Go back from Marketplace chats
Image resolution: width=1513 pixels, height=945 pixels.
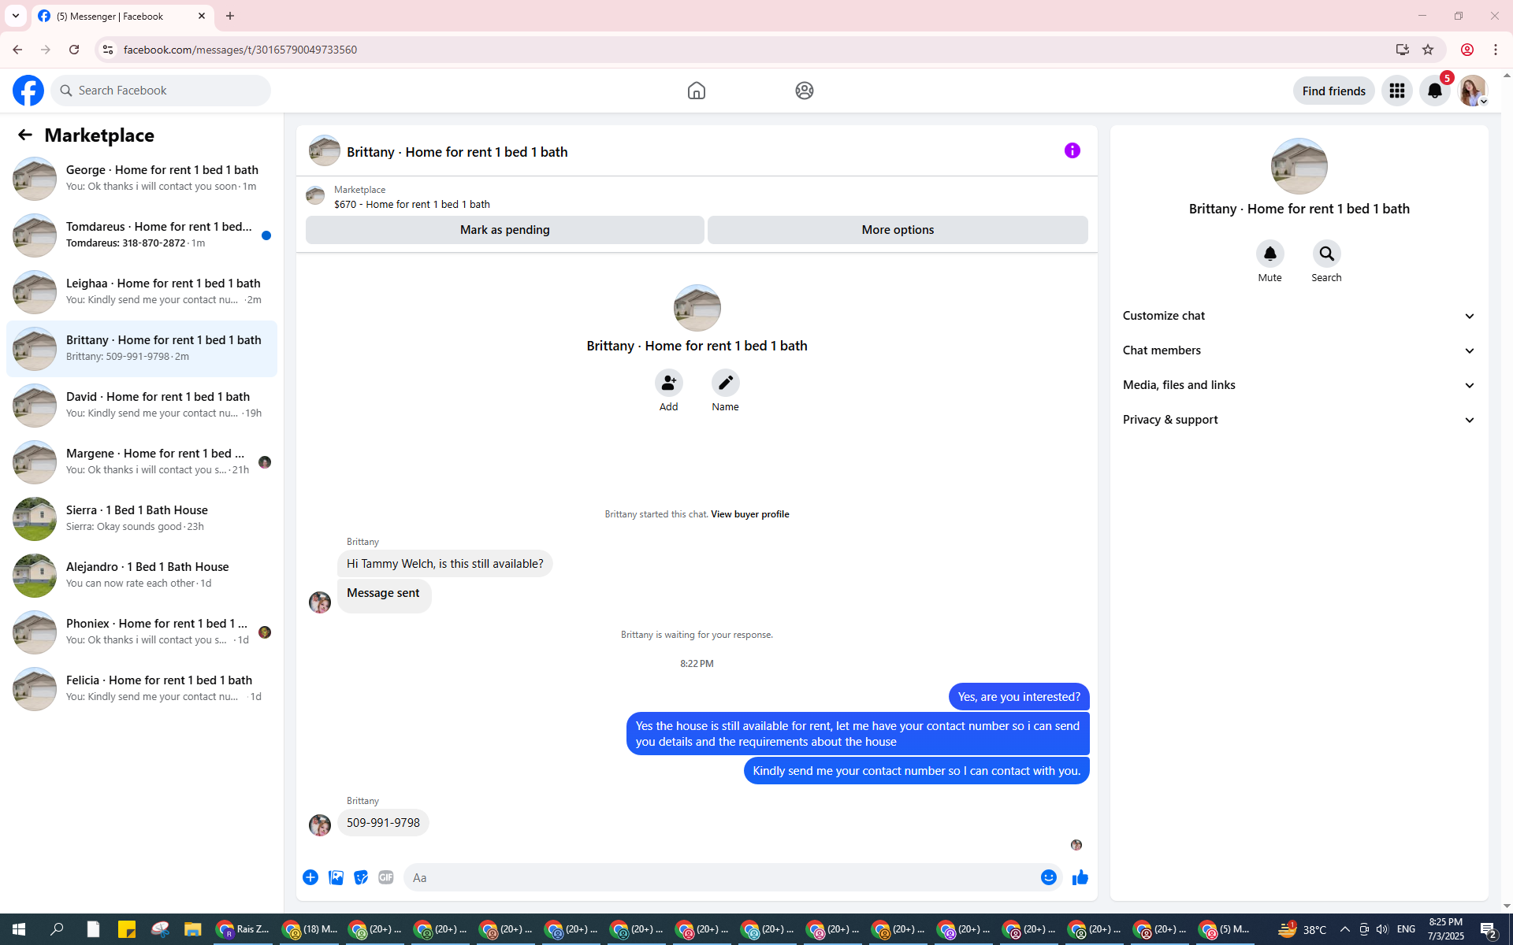pos(24,135)
